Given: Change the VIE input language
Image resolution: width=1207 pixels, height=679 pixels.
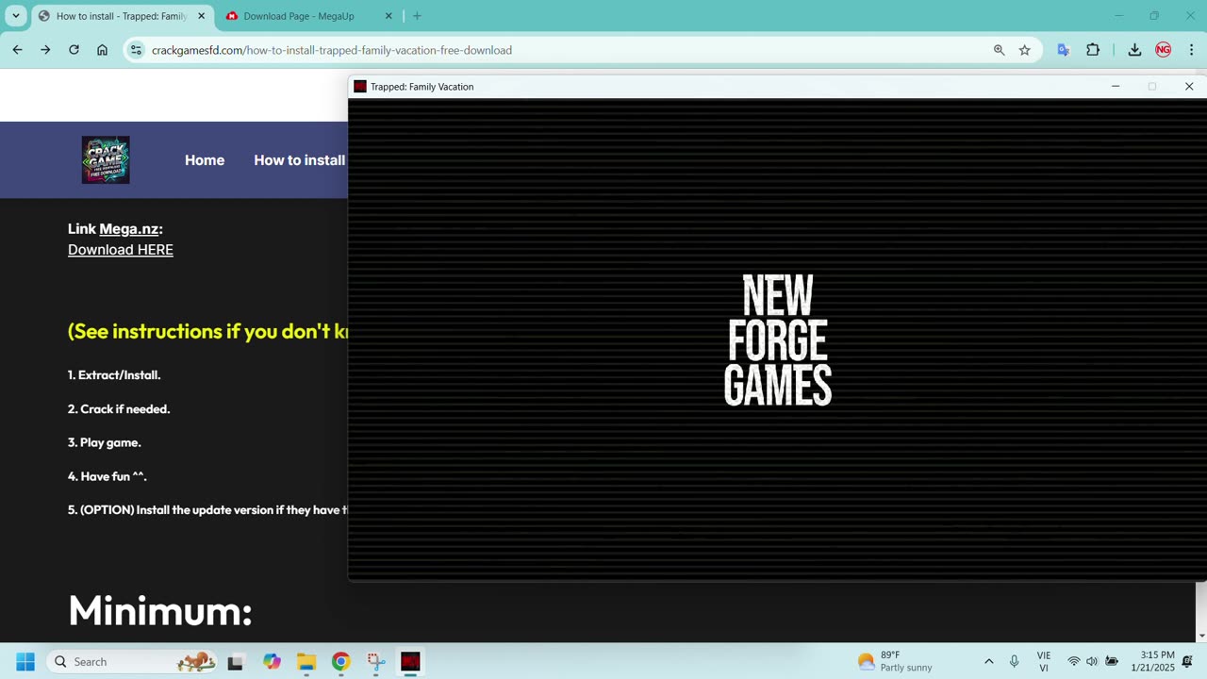Looking at the screenshot, I should (x=1044, y=661).
